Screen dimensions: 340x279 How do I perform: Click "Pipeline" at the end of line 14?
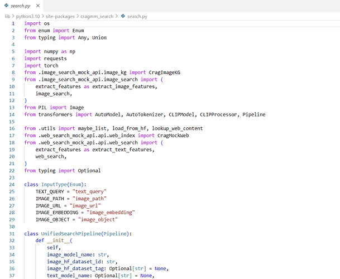[254, 114]
